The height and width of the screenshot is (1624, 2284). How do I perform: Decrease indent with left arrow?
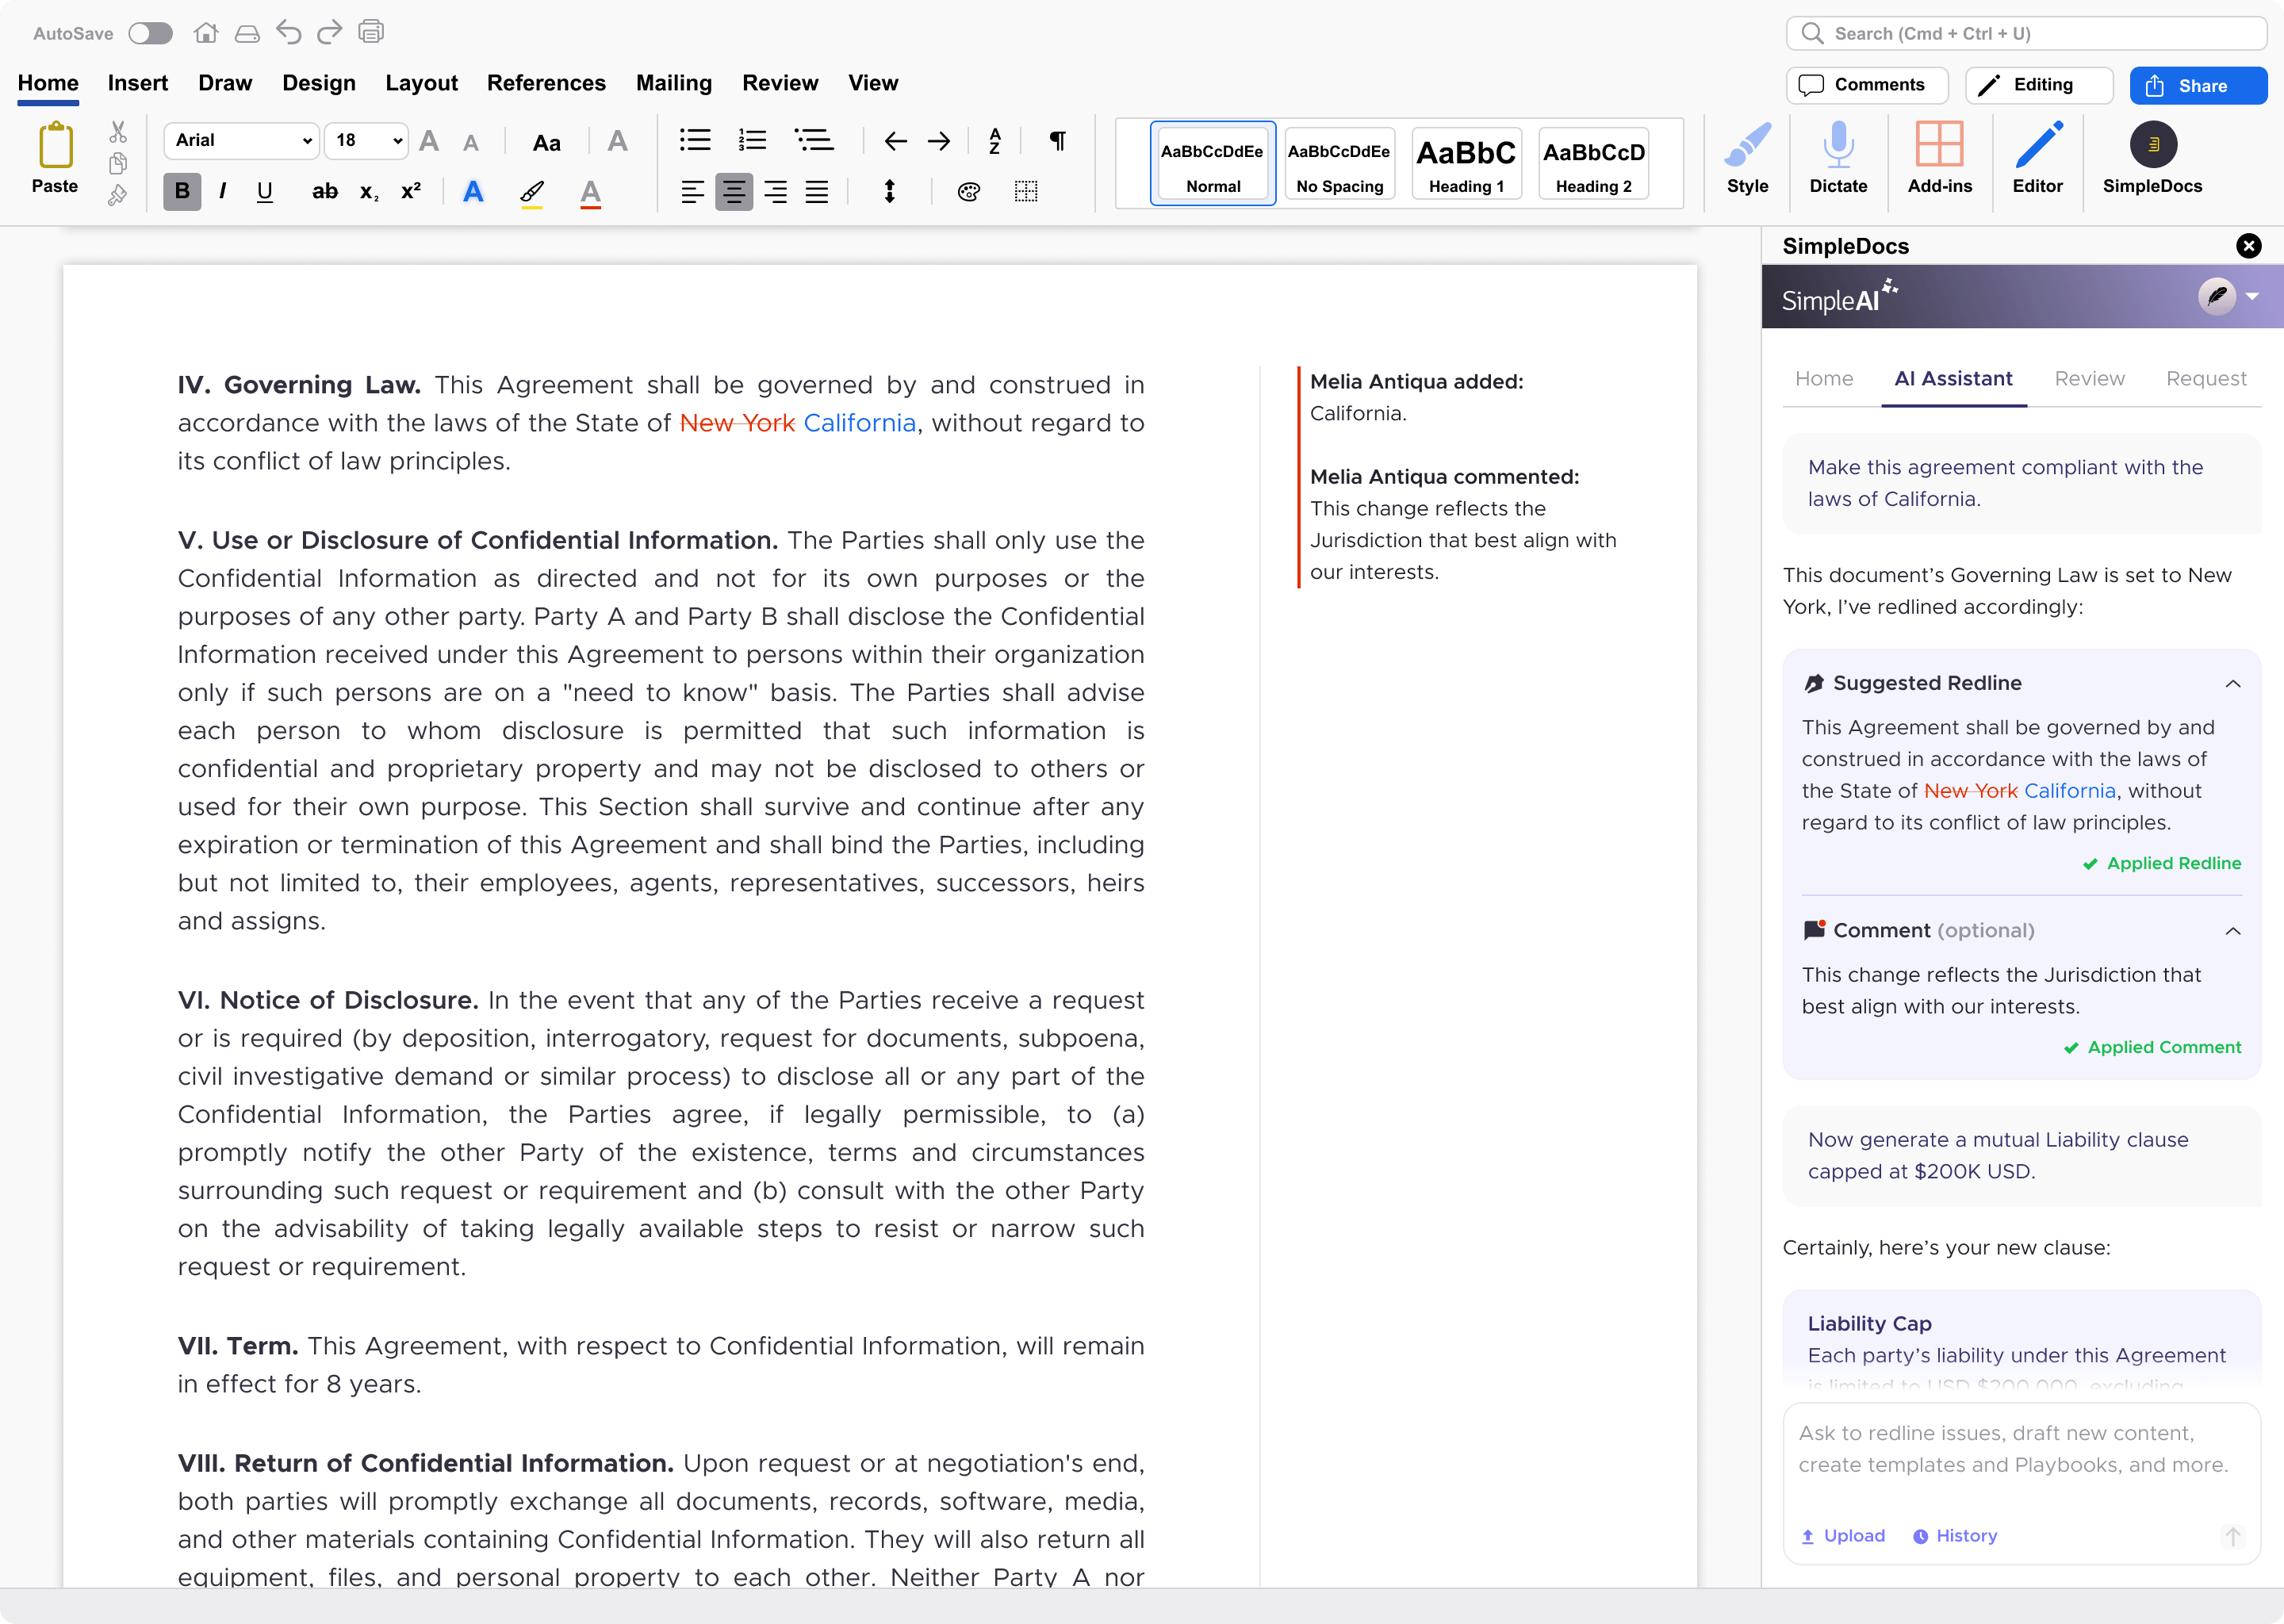coord(895,141)
